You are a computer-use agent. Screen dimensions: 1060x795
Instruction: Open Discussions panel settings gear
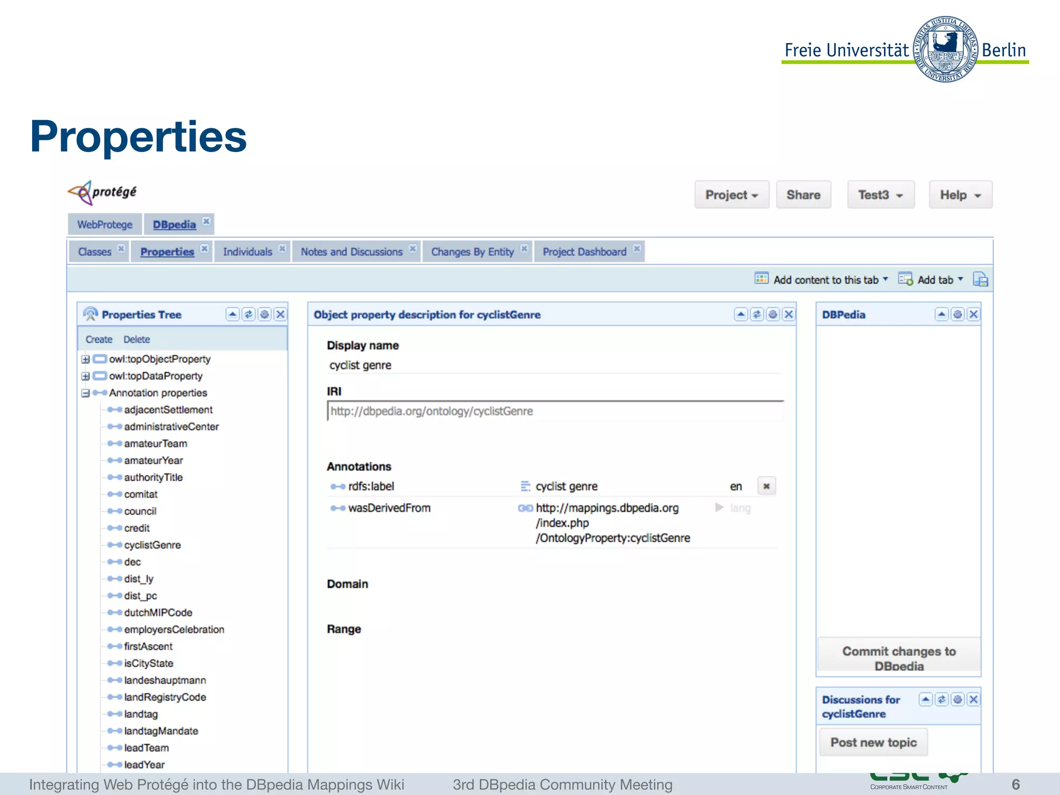958,700
